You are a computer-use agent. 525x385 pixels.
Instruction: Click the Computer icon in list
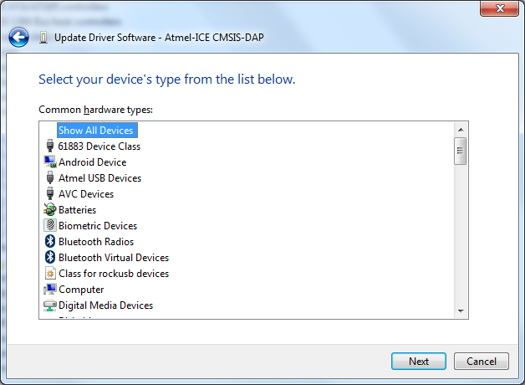click(49, 290)
